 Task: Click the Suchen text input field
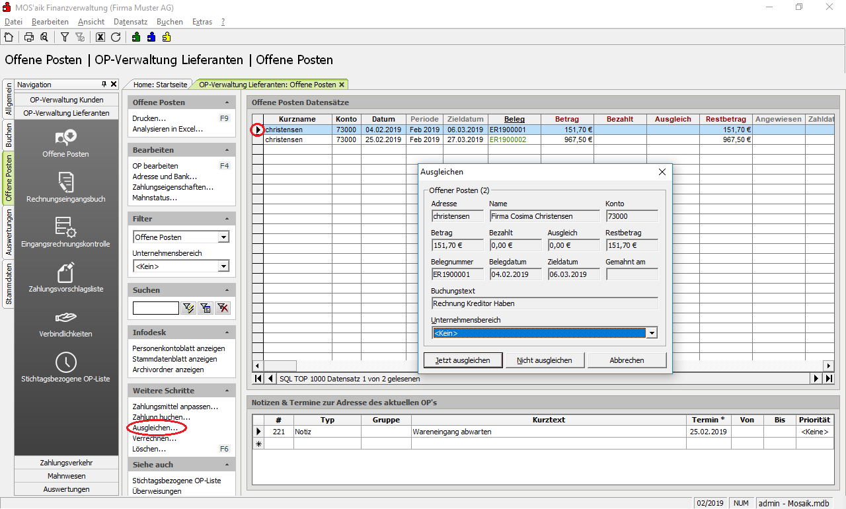(x=156, y=308)
